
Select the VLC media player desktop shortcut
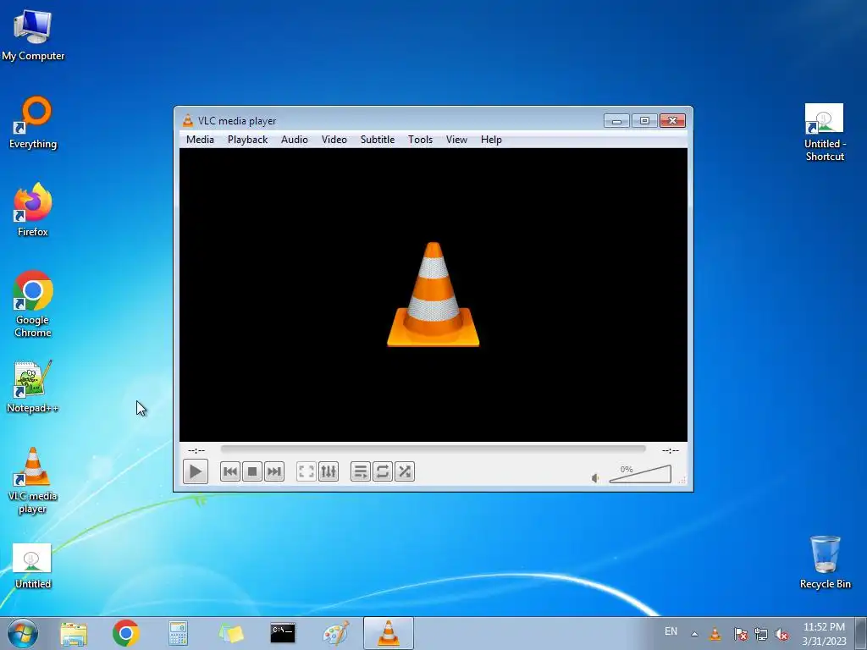pyautogui.click(x=33, y=481)
